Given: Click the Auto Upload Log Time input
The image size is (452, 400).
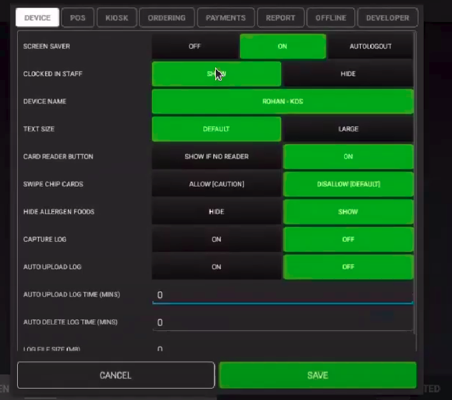Looking at the screenshot, I should (x=282, y=295).
